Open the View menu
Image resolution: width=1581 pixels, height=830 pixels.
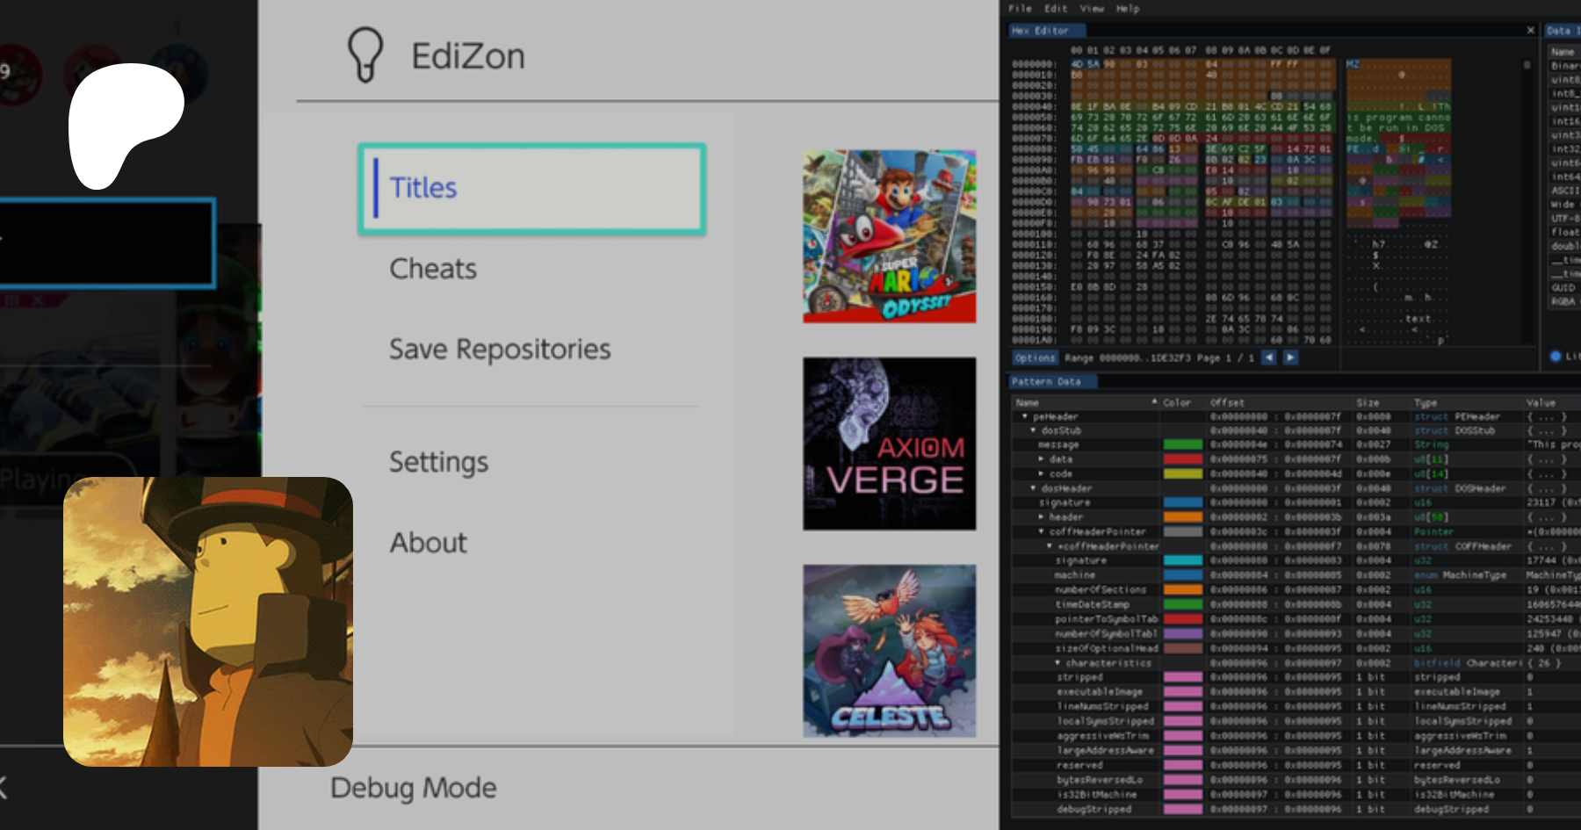[1092, 9]
